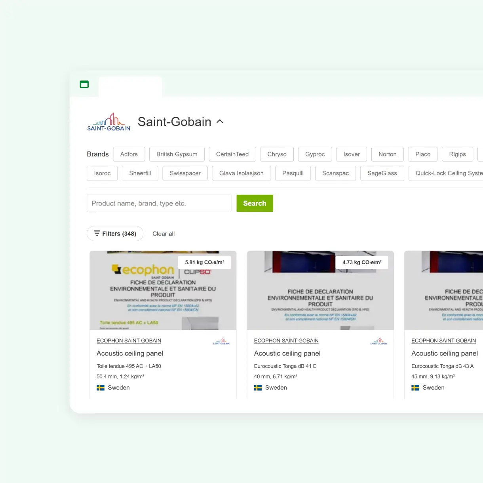The image size is (483, 483).
Task: Select the Isover brand chip
Action: [x=352, y=154]
